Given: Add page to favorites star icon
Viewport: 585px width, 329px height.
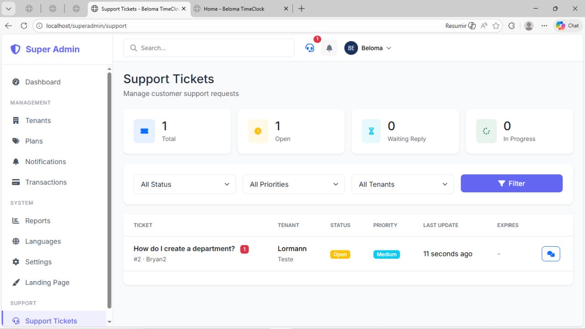Looking at the screenshot, I should (496, 26).
